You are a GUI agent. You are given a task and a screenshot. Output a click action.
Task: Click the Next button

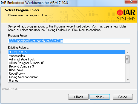tap(100, 97)
